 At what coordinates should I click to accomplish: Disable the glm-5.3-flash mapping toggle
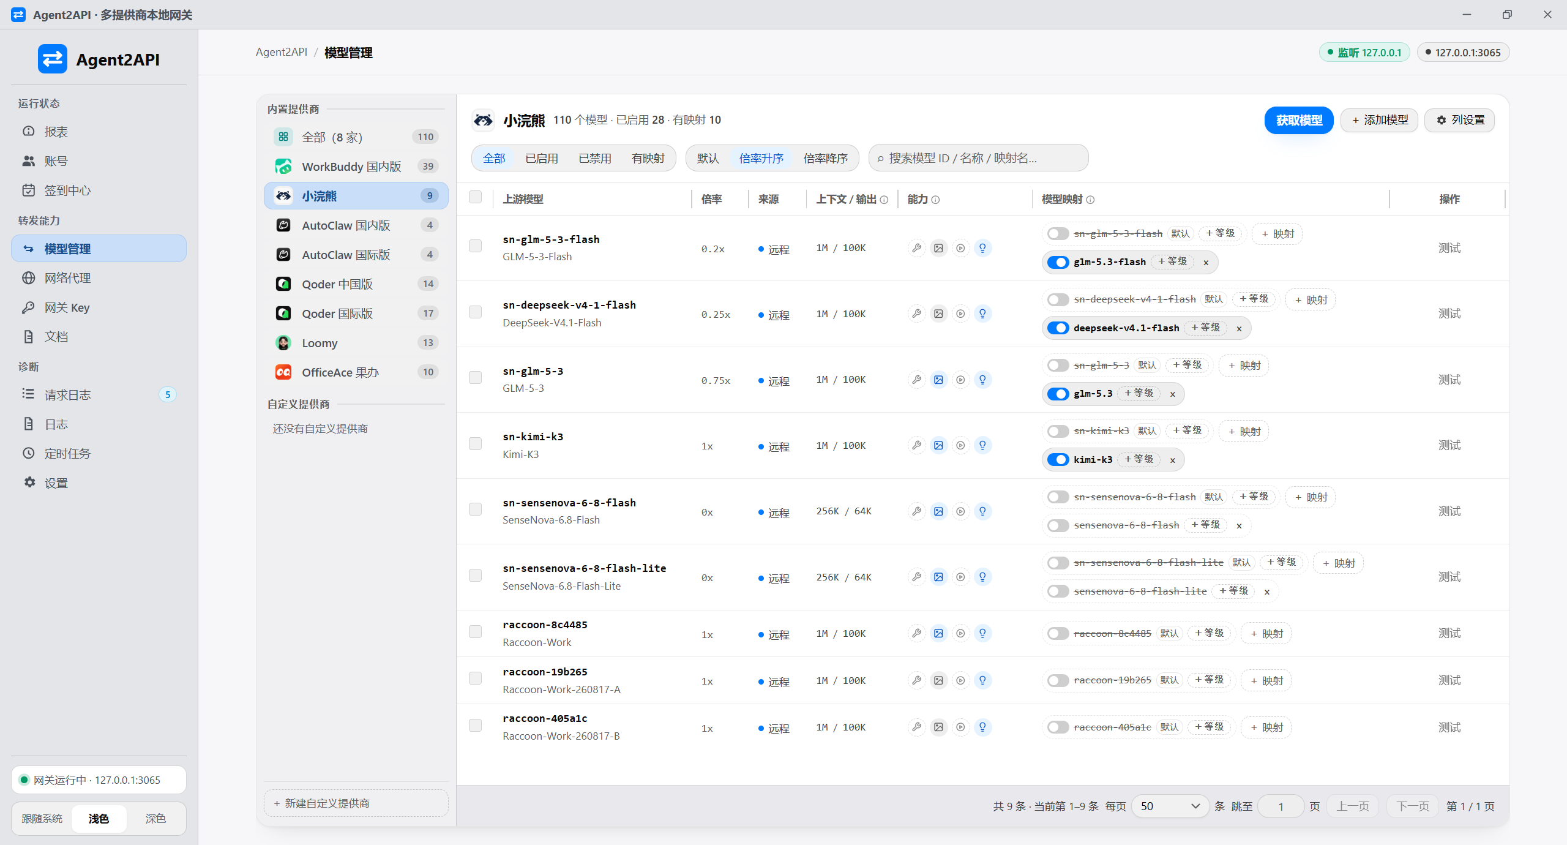pyautogui.click(x=1058, y=262)
